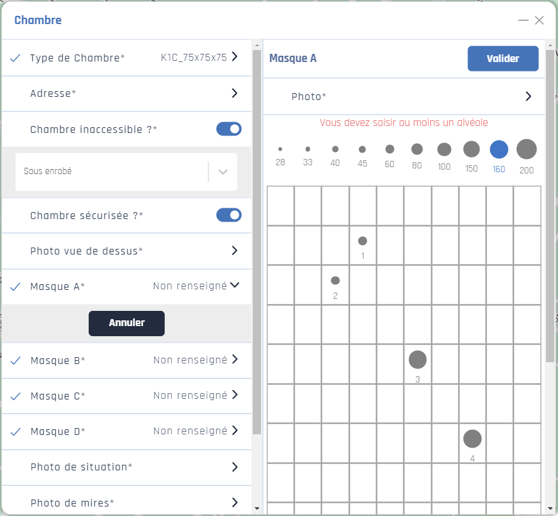558x516 pixels.
Task: Pick the 100 diameter alveole circle
Action: [x=444, y=149]
